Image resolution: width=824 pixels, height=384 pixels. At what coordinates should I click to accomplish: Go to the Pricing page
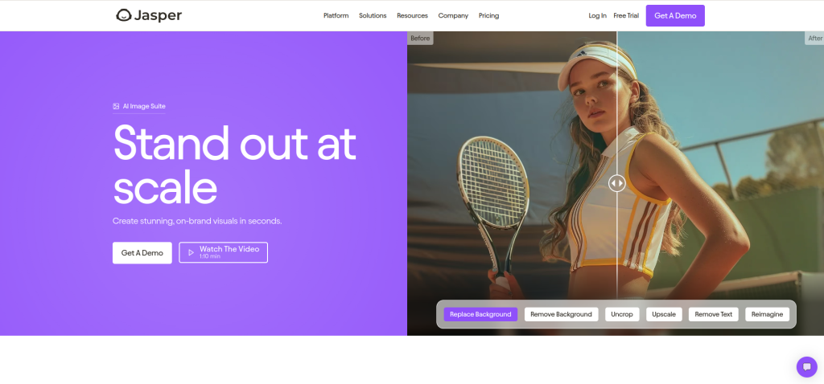click(488, 16)
